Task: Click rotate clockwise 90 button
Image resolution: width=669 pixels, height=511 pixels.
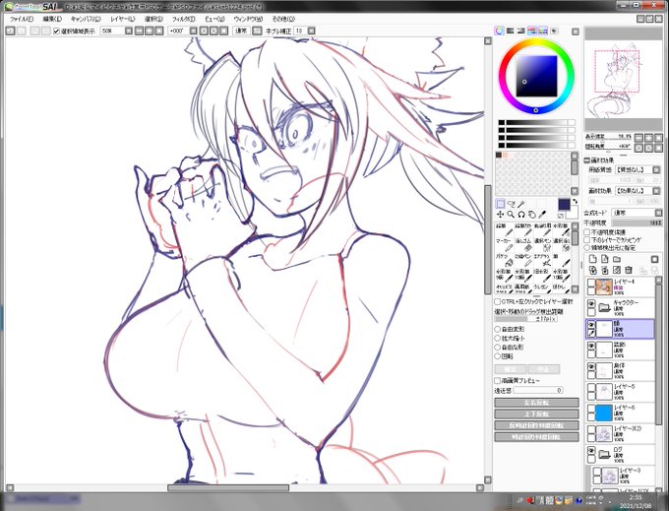Action: (x=537, y=437)
